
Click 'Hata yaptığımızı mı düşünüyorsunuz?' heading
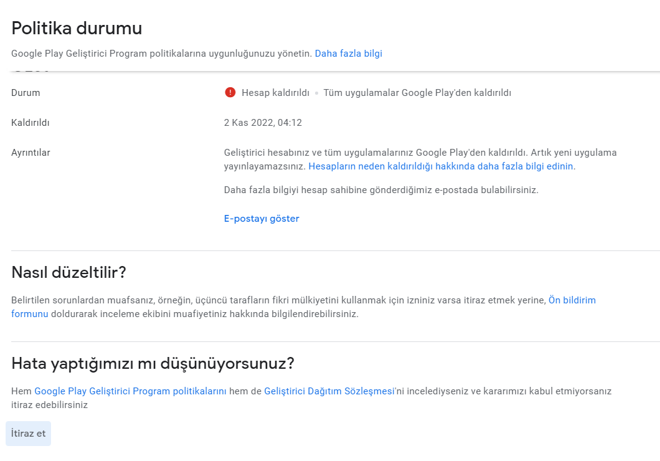pos(153,363)
